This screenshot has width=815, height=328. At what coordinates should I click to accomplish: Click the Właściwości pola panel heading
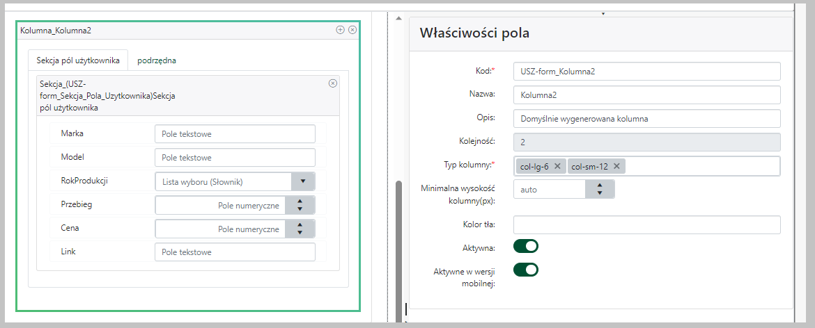coord(474,33)
